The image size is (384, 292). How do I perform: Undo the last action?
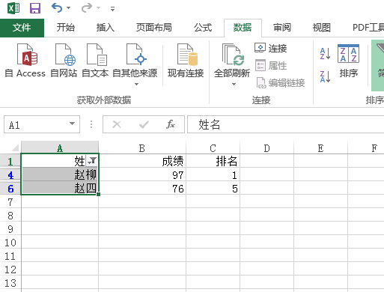57,8
